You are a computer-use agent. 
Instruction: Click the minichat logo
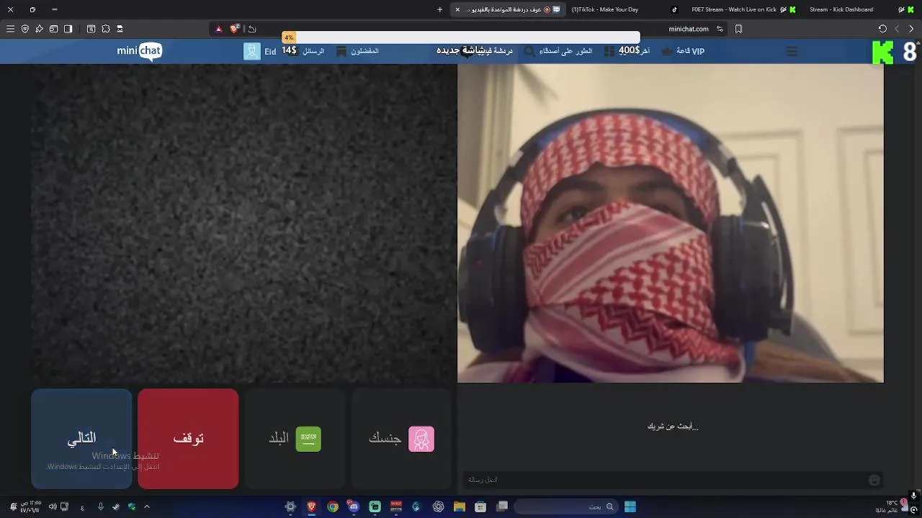pyautogui.click(x=139, y=51)
